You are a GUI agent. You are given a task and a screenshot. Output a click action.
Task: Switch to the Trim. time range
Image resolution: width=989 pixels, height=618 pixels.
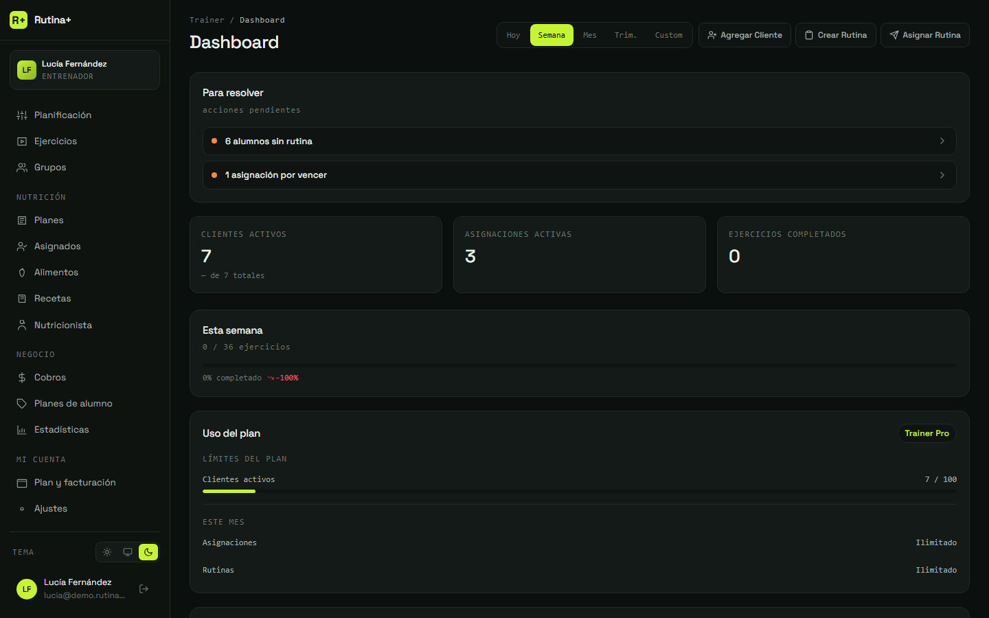point(626,35)
